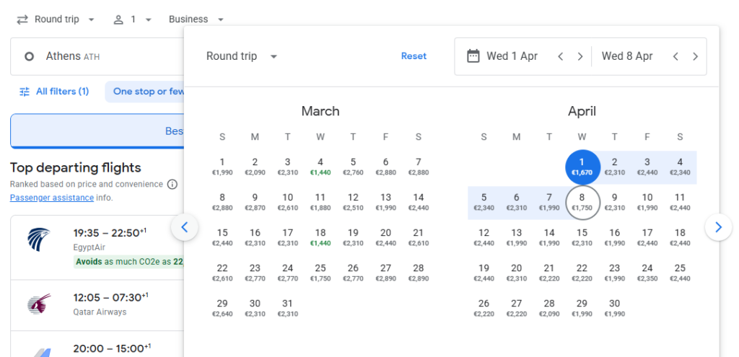Image resolution: width=739 pixels, height=357 pixels.
Task: Click circled April 8 priced €1,750
Action: point(582,203)
